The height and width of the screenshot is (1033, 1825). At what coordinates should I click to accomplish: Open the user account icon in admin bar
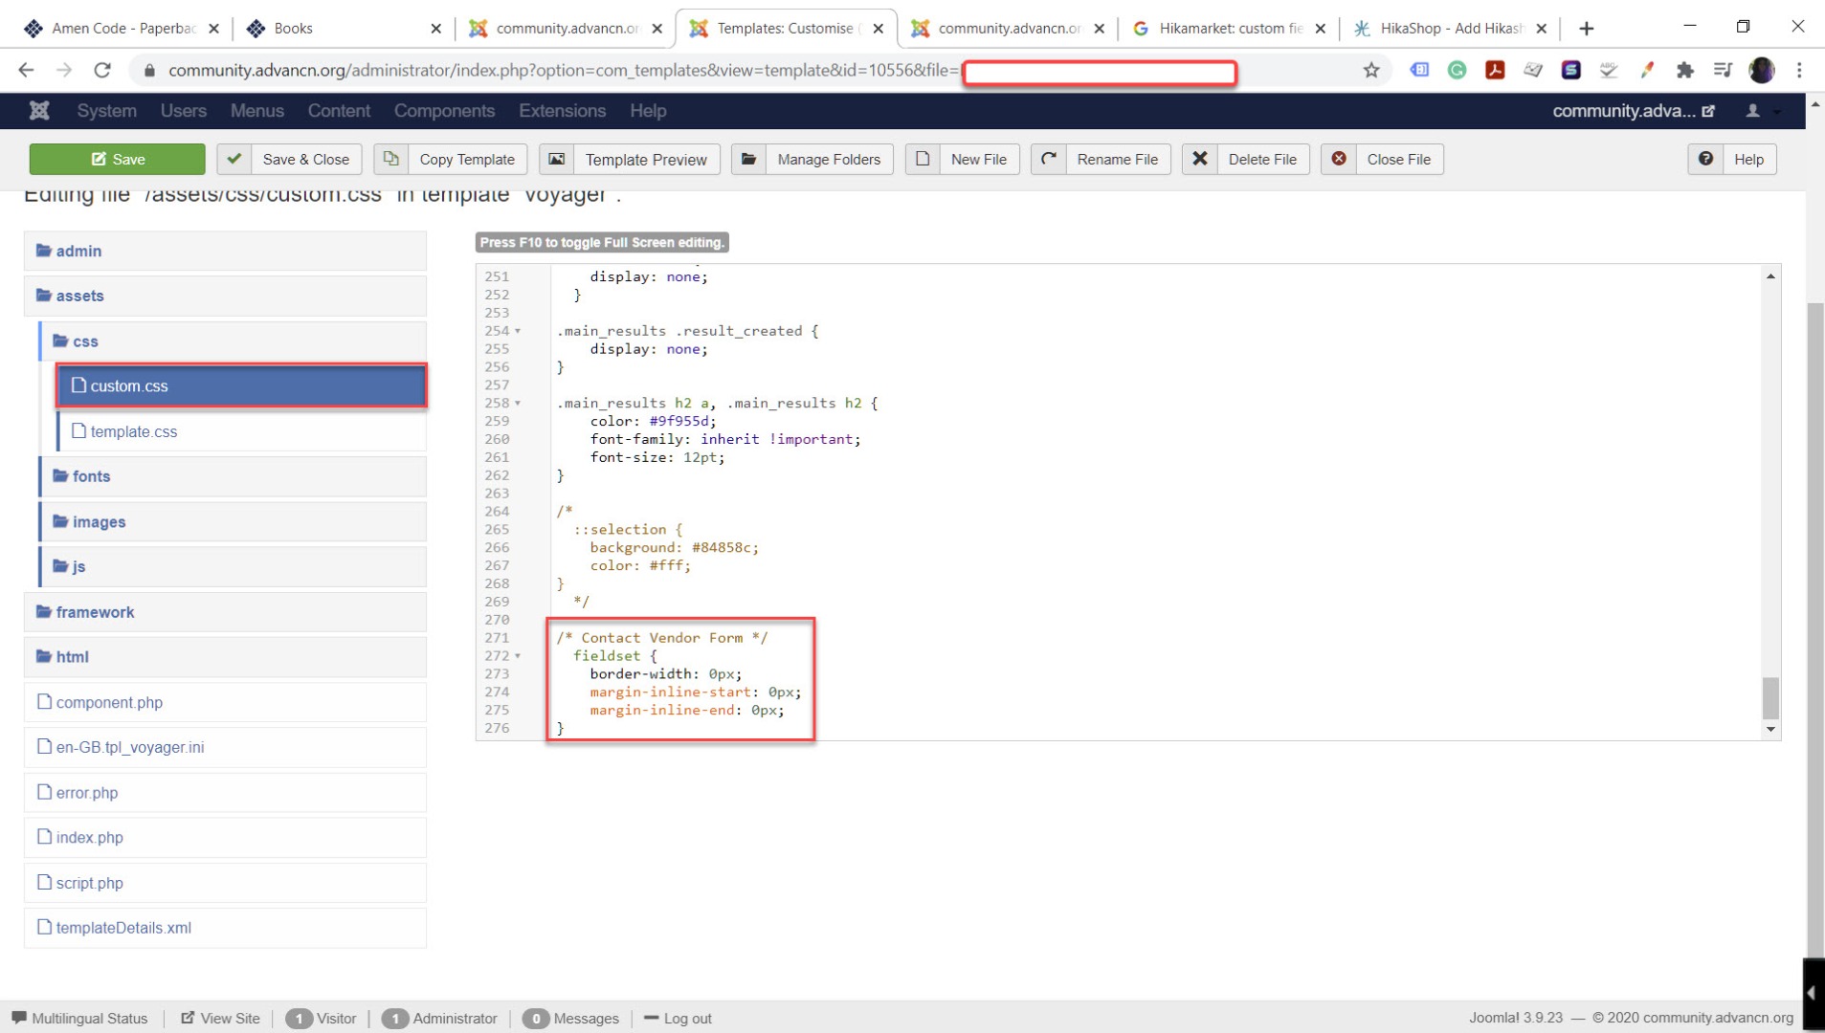click(1752, 111)
